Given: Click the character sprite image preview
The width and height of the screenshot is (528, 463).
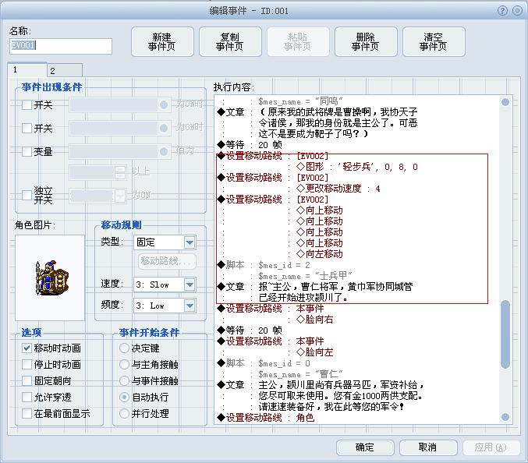Looking at the screenshot, I should pyautogui.click(x=50, y=278).
